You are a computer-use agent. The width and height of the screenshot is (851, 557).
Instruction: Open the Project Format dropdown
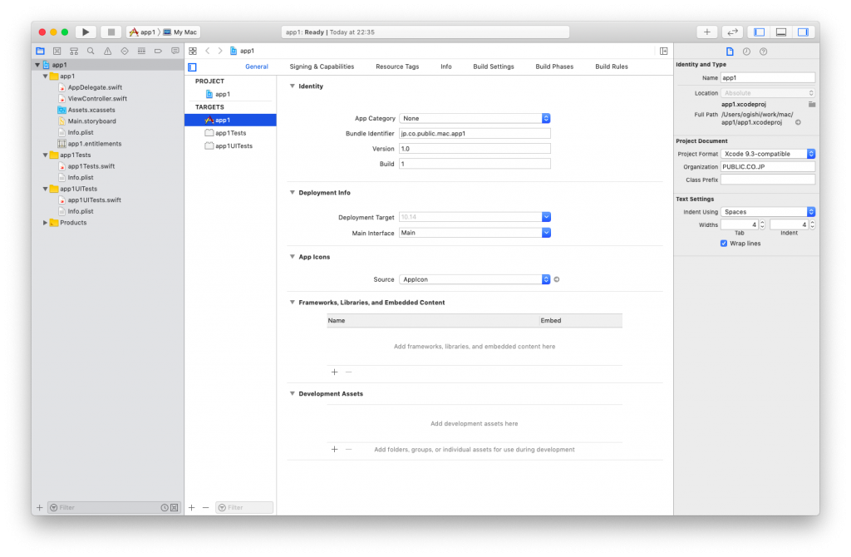pos(768,154)
